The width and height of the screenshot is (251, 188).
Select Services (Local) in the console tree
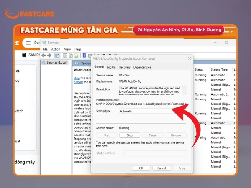point(55,62)
